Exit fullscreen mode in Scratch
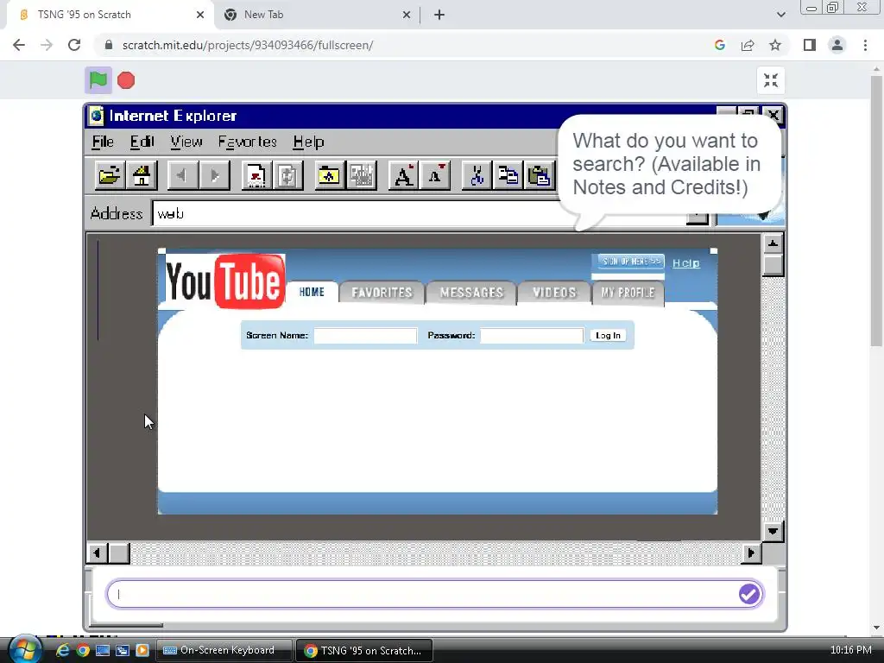 771,80
